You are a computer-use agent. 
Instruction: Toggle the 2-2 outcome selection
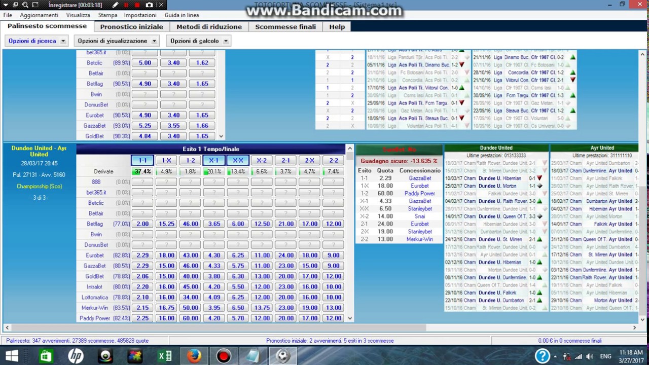point(334,160)
